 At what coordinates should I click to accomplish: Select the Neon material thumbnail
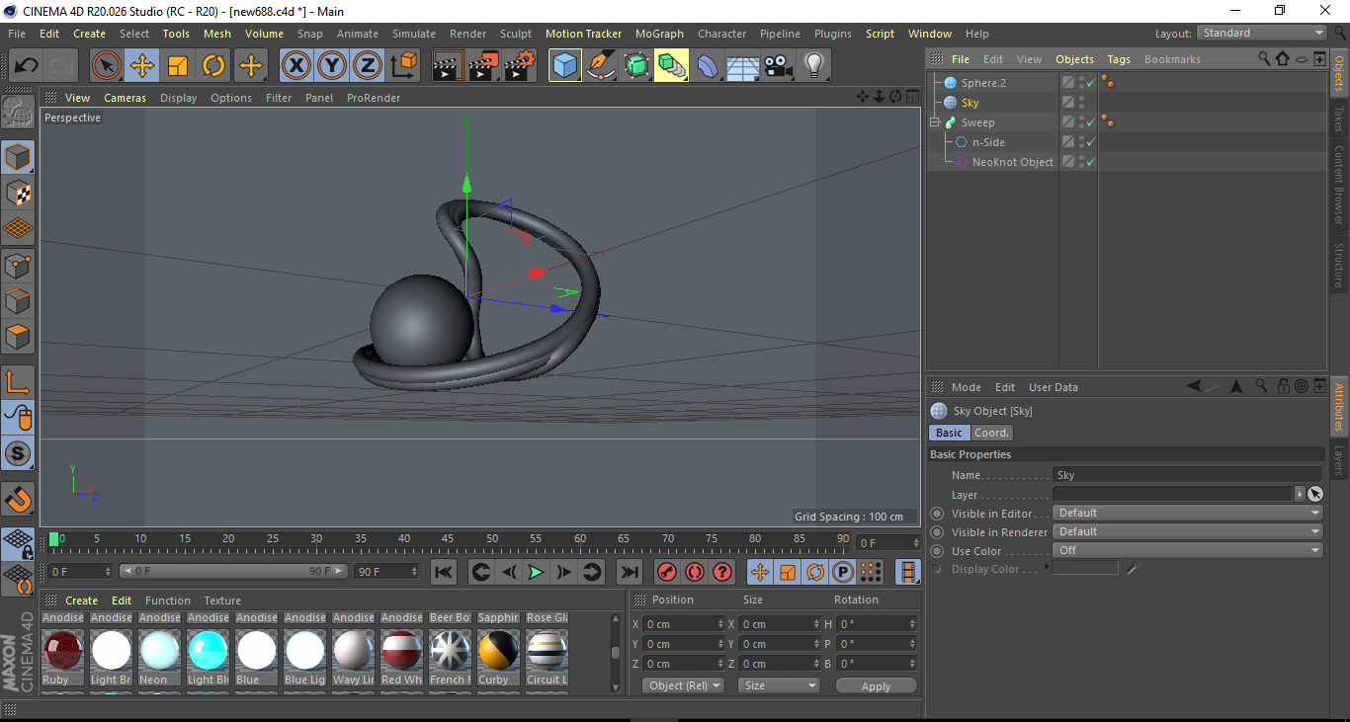(x=160, y=651)
